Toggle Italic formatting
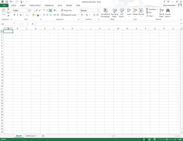 tap(18, 15)
